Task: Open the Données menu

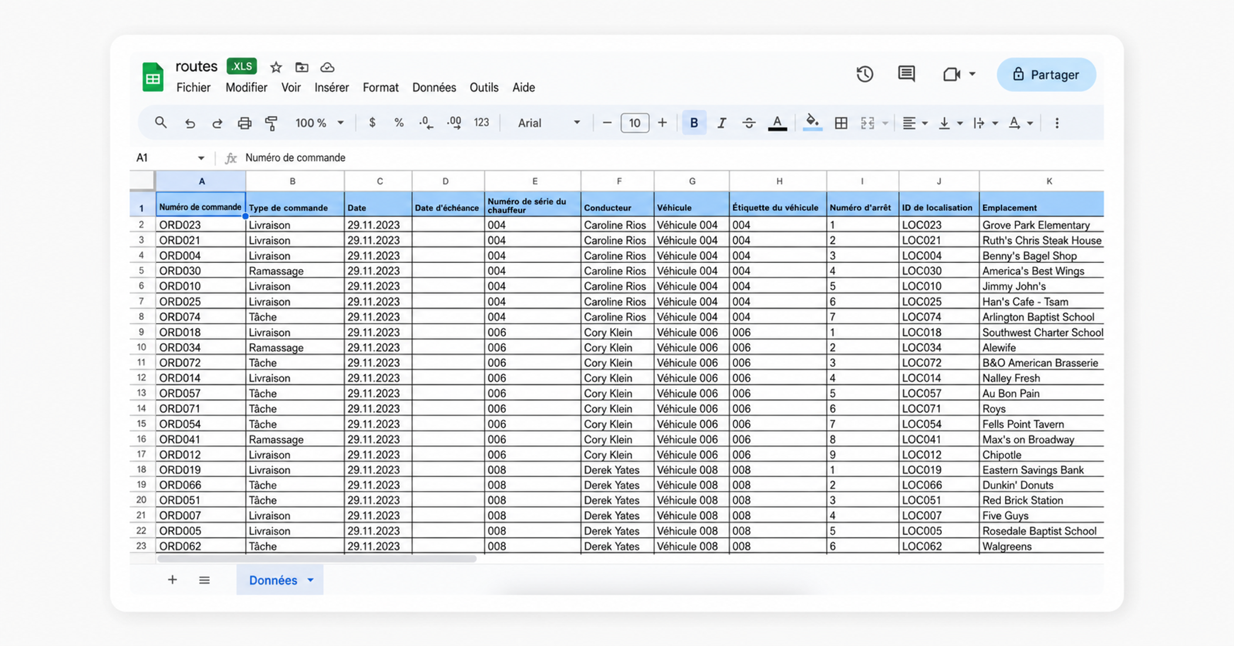Action: click(434, 87)
